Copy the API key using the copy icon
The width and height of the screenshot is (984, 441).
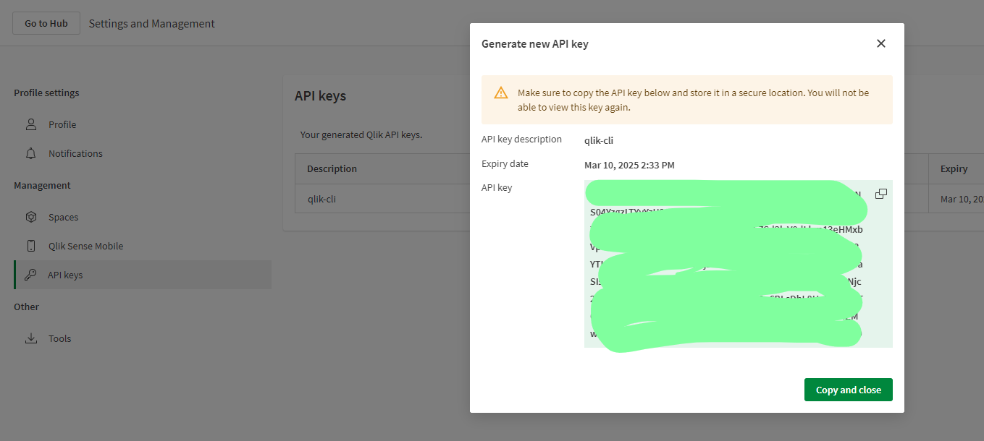point(880,194)
